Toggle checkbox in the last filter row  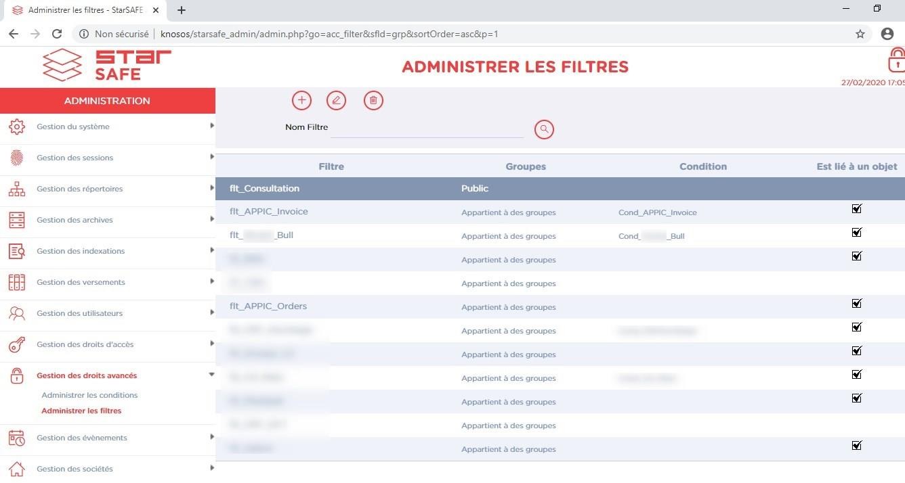coord(856,445)
